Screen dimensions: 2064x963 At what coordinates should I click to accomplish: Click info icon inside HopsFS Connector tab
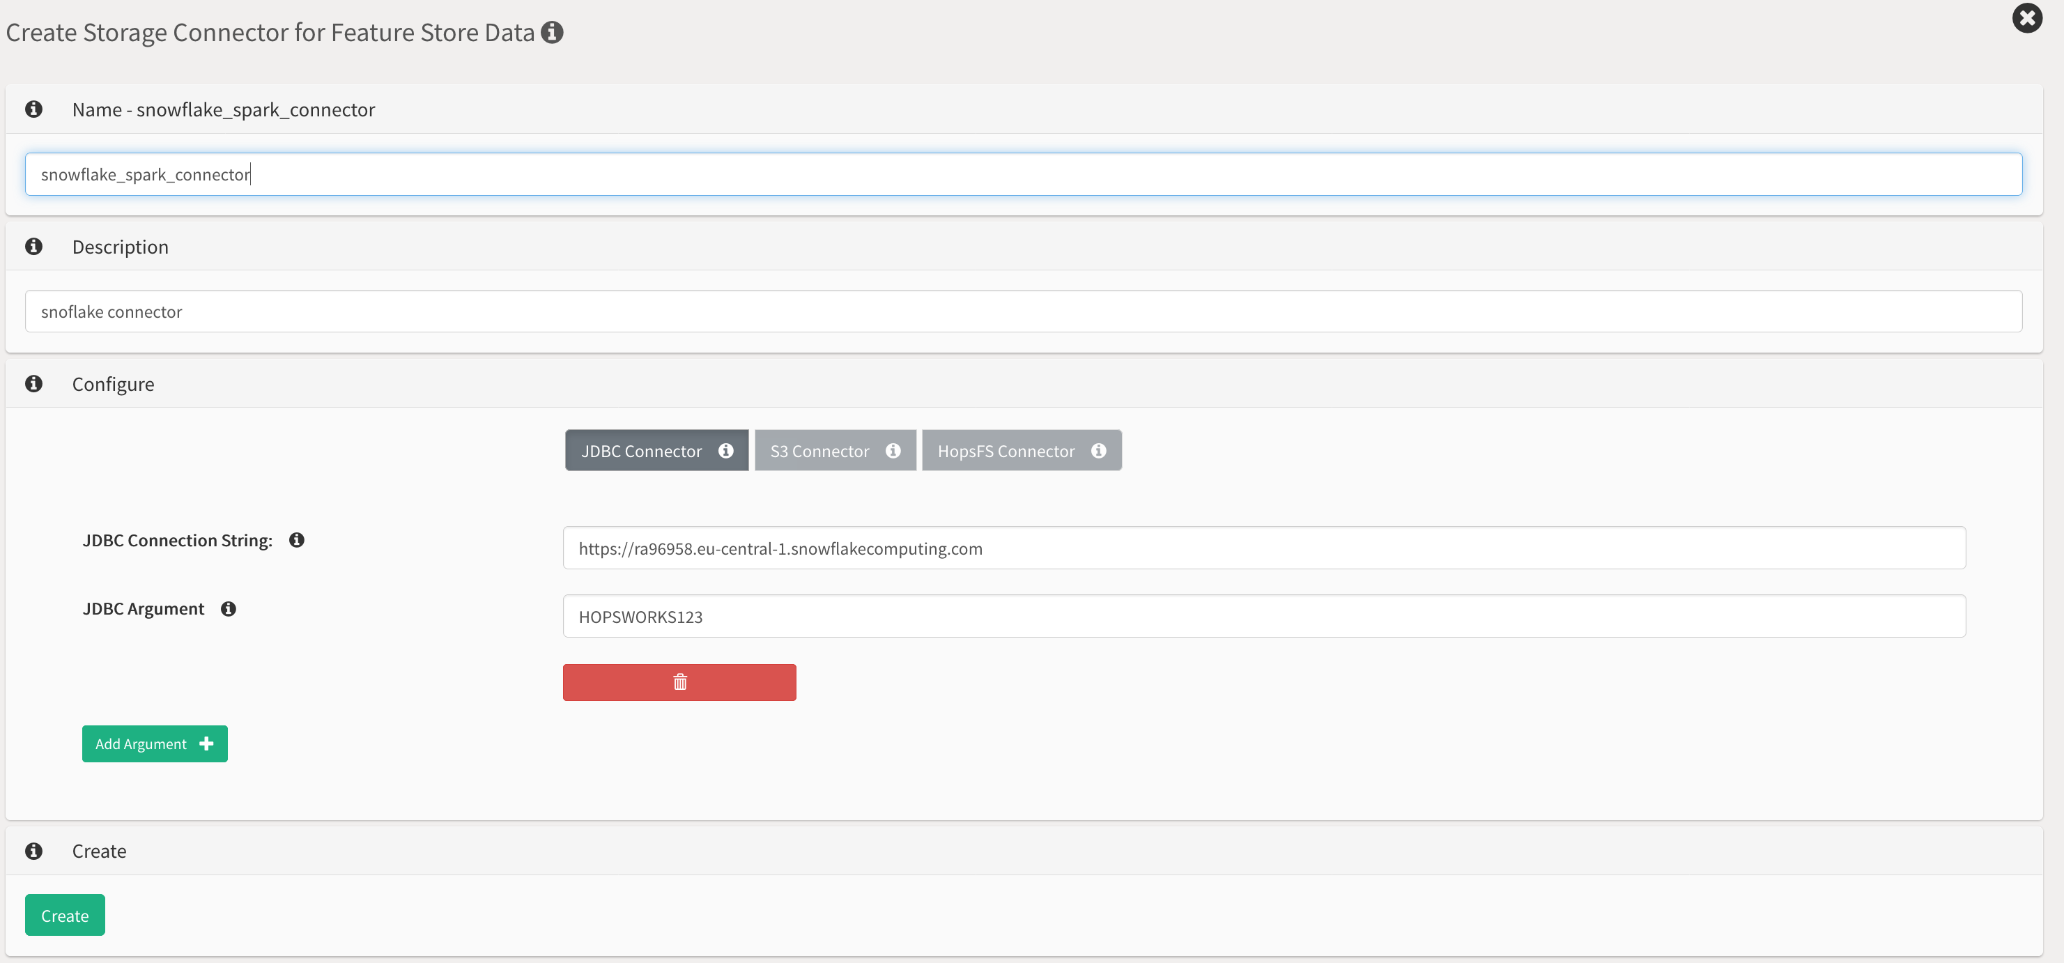pyautogui.click(x=1098, y=451)
